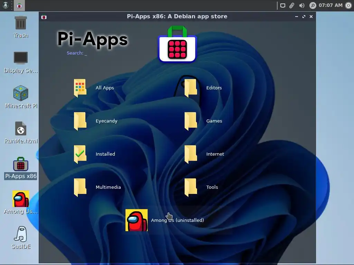Click the 07:07 AM clock
The height and width of the screenshot is (265, 354).
(330, 6)
